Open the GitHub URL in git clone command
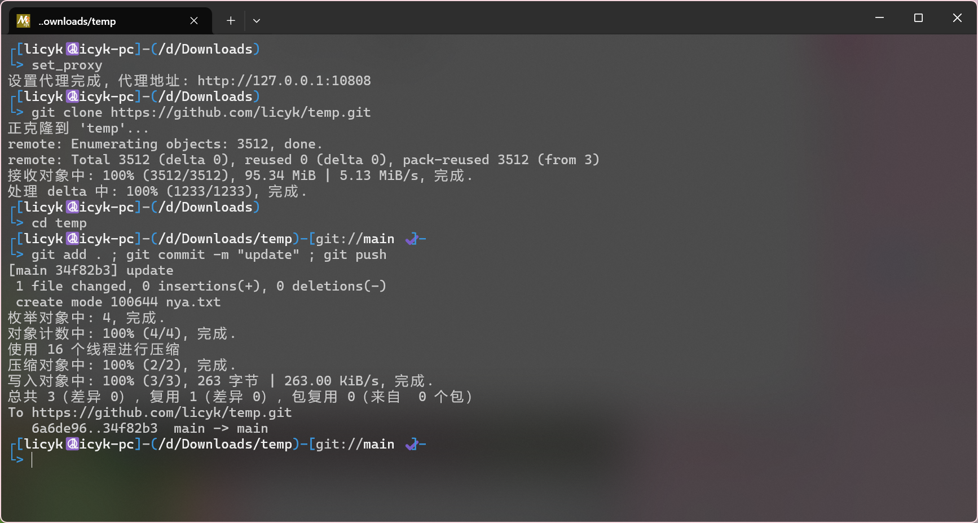 [240, 112]
